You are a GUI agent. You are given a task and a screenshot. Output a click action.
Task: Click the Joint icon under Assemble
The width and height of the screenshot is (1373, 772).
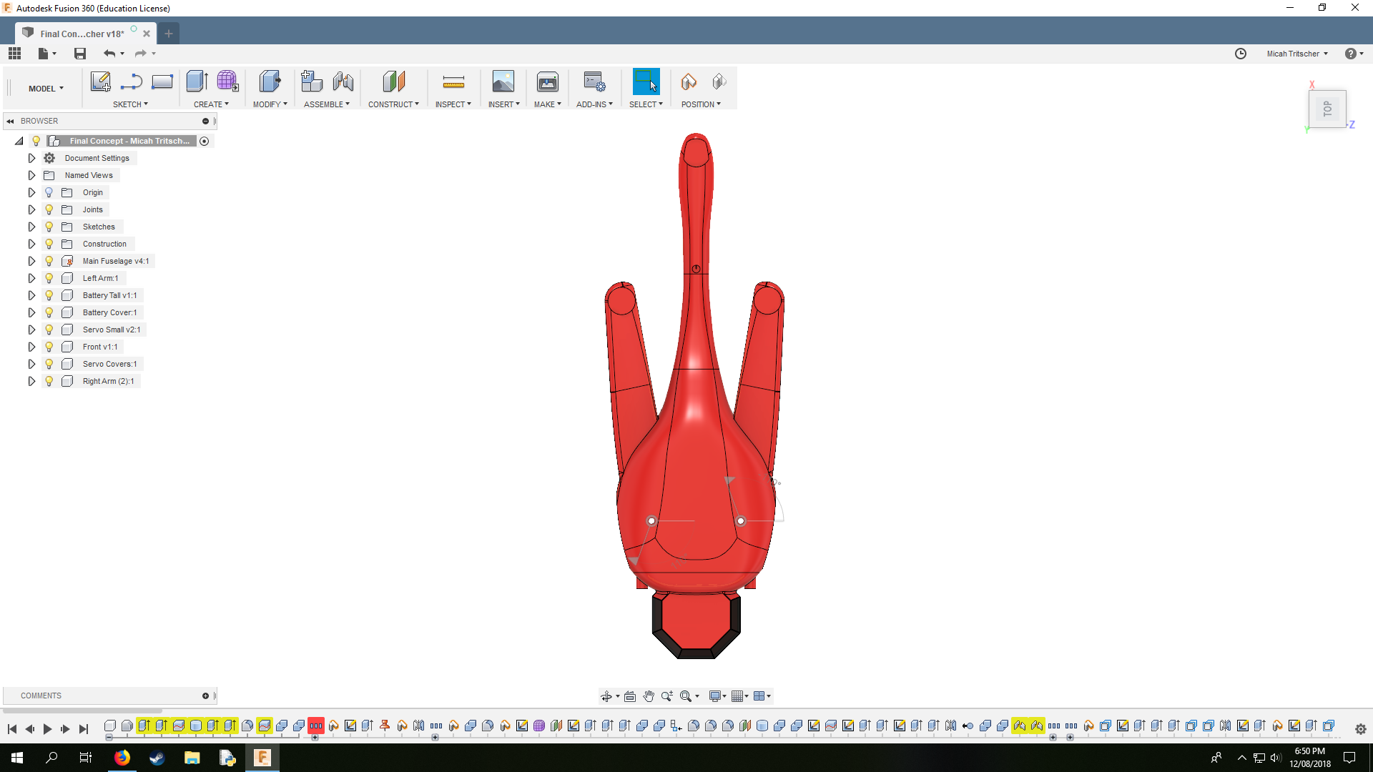pos(343,81)
